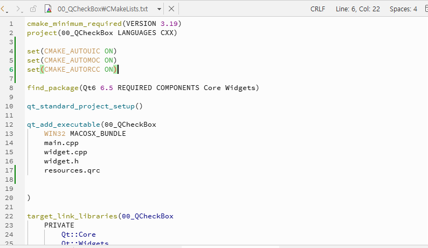Click the 00_QCheckBox₩CMakeLists.txt file name

click(102, 9)
